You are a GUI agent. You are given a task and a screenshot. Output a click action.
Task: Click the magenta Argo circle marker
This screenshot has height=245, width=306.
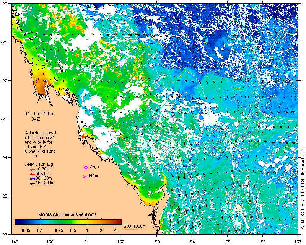pos(86,167)
